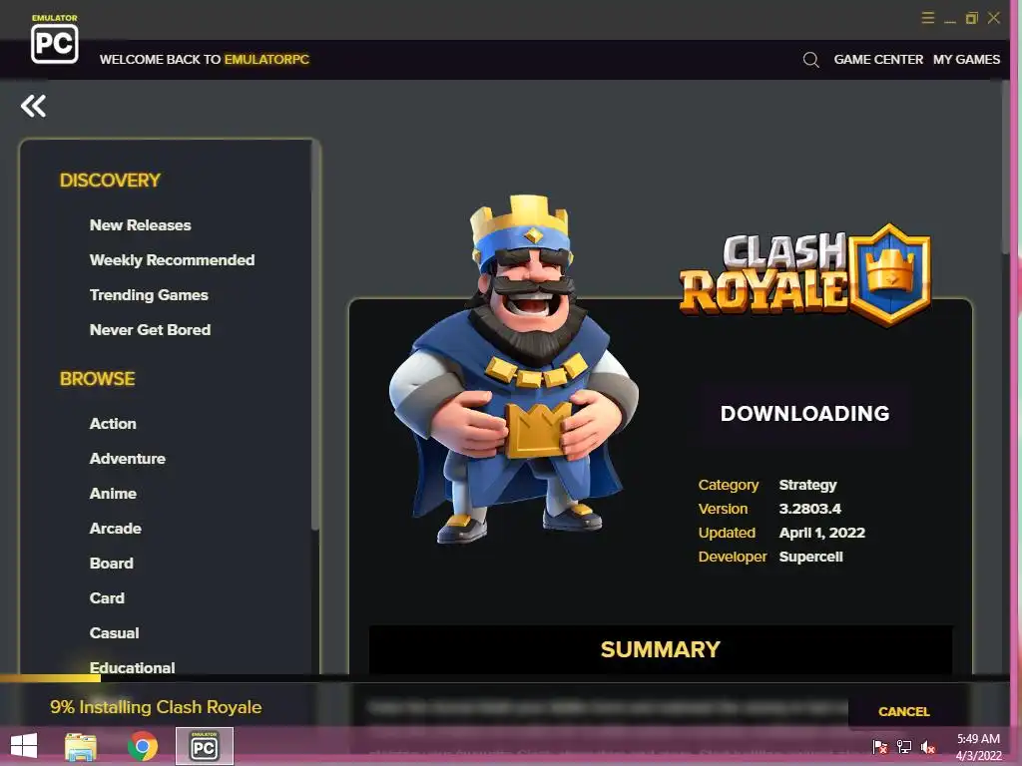Click the April 1, 2022 updated date
1022x766 pixels.
pyautogui.click(x=822, y=533)
